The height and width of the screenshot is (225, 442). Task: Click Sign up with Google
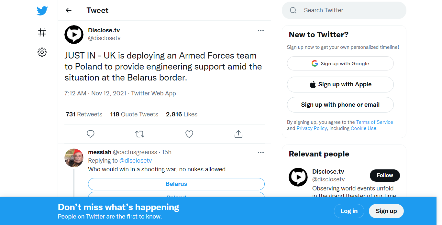[340, 64]
